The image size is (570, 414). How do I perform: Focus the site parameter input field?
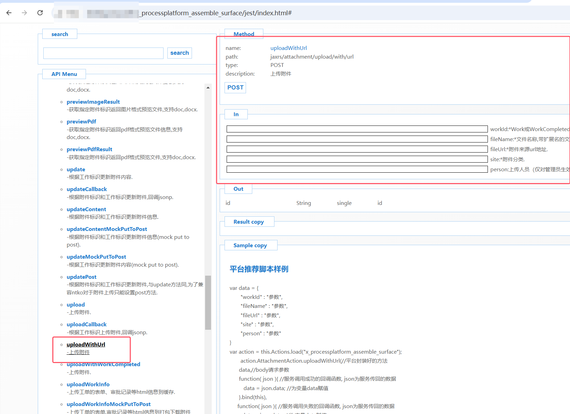point(357,159)
